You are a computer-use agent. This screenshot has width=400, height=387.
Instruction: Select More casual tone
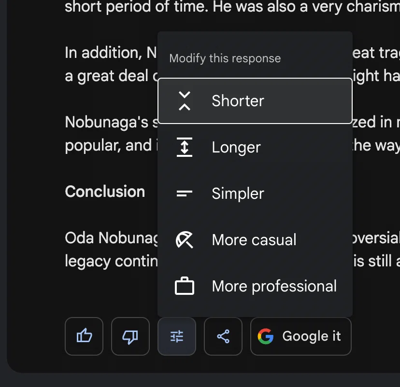click(255, 240)
